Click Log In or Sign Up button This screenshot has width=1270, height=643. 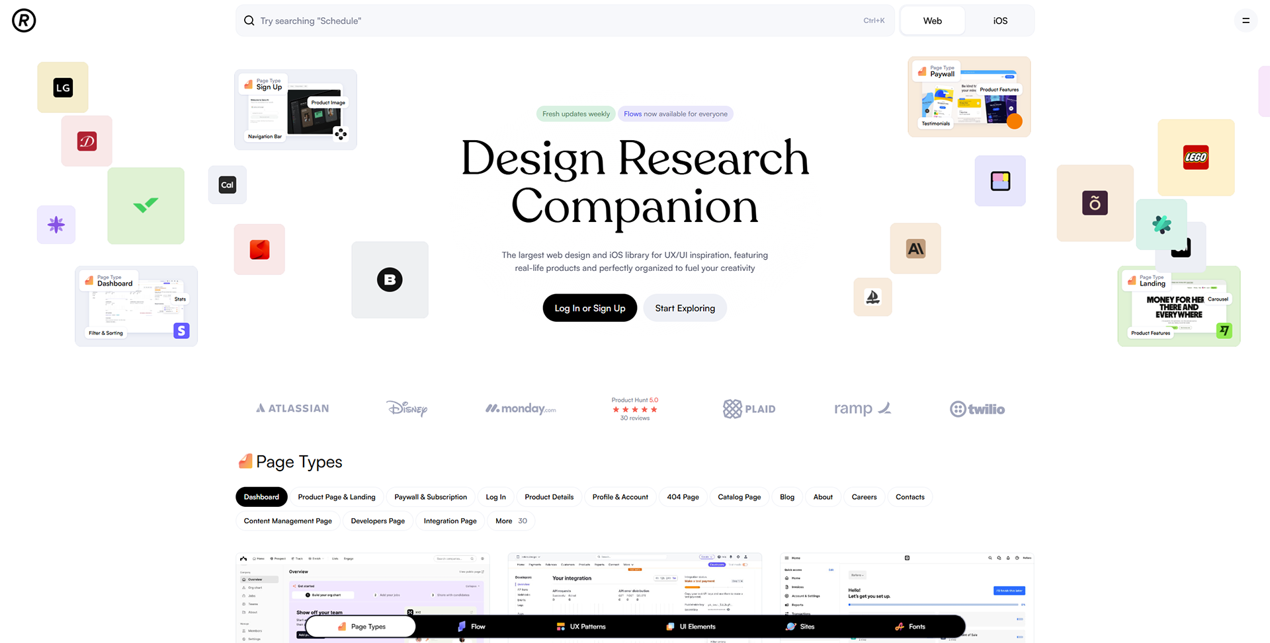pos(590,308)
